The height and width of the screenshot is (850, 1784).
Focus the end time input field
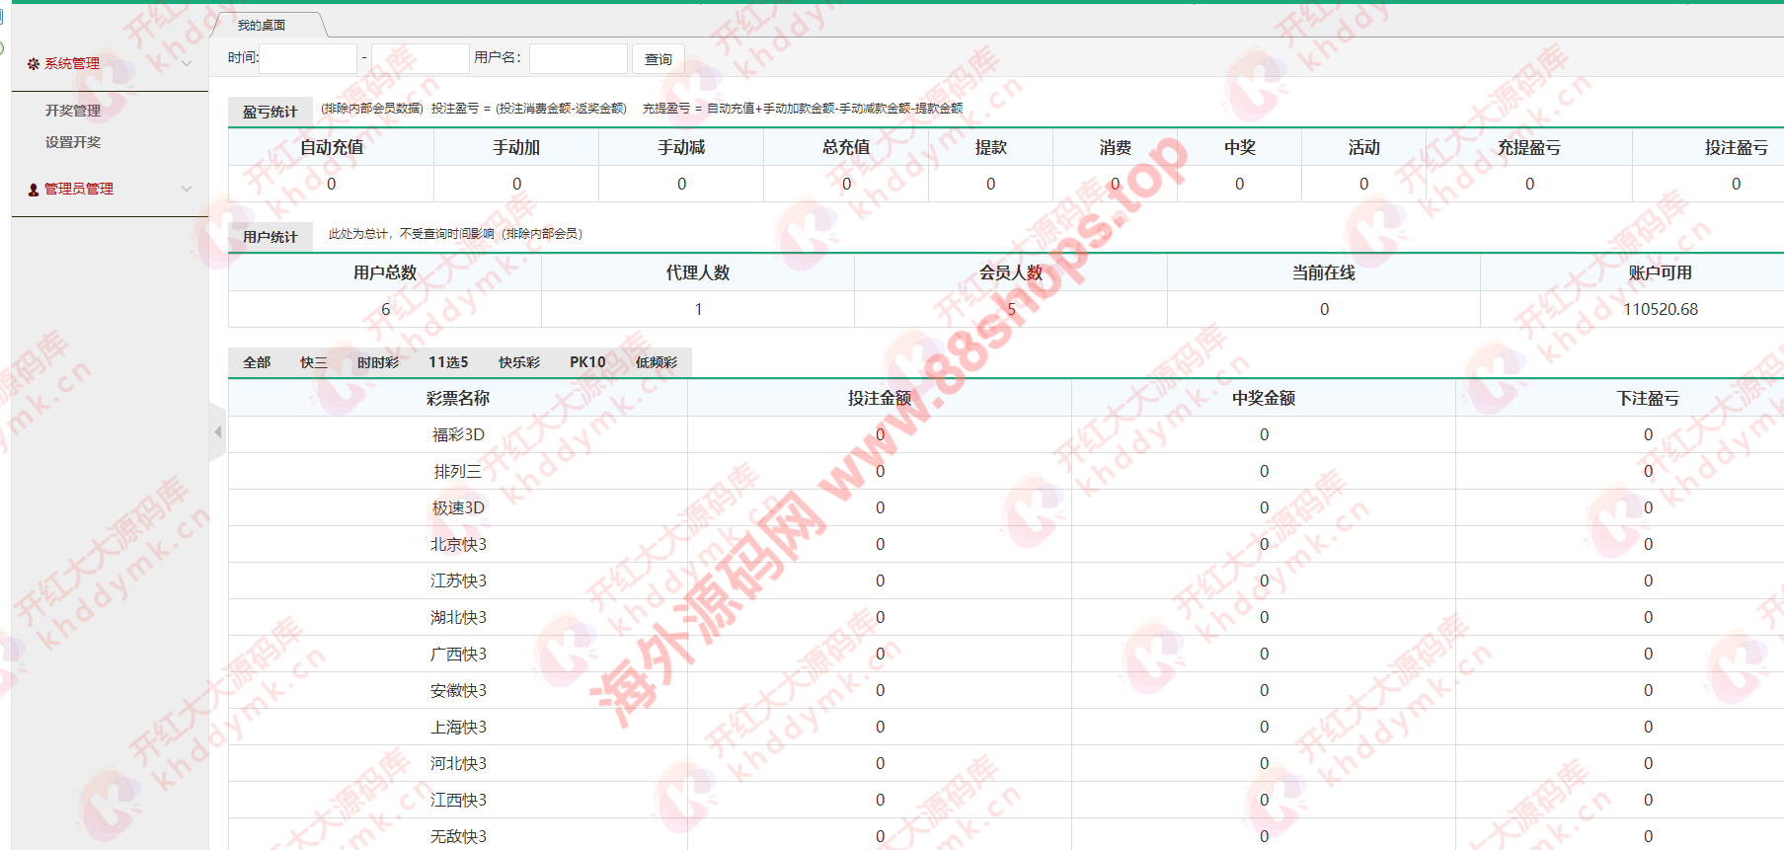pyautogui.click(x=420, y=59)
